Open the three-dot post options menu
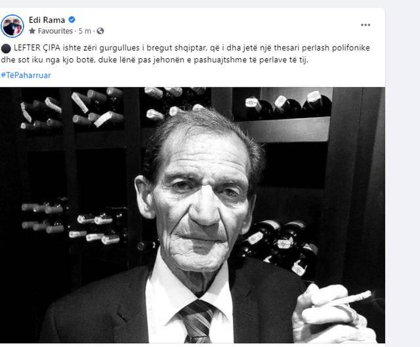The image size is (420, 347). click(366, 25)
